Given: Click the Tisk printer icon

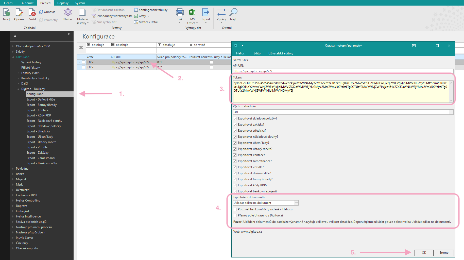Looking at the screenshot, I should click(x=180, y=12).
